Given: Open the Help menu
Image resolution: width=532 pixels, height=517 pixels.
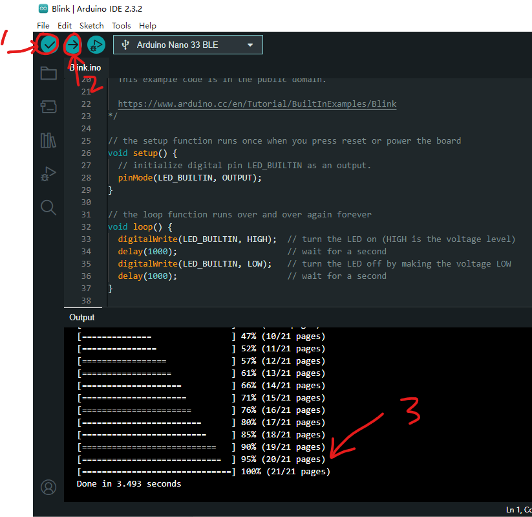Looking at the screenshot, I should click(x=147, y=26).
